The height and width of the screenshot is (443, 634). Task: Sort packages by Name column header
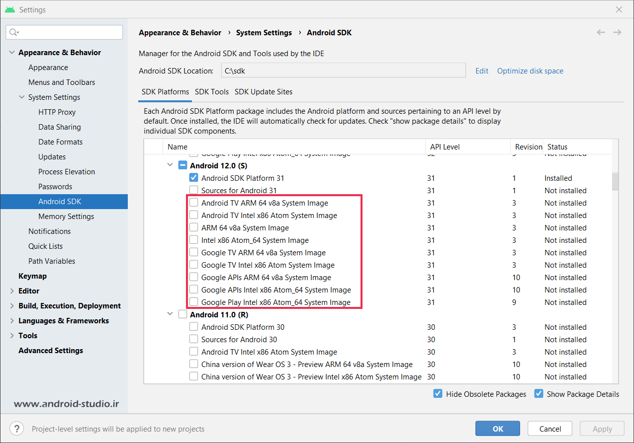[x=294, y=147]
